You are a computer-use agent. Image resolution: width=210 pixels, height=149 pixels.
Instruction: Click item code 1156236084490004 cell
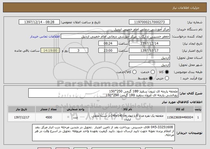point(180,117)
